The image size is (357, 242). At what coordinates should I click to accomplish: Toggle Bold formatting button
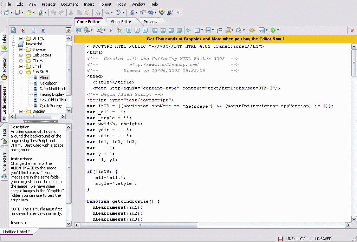129,30
